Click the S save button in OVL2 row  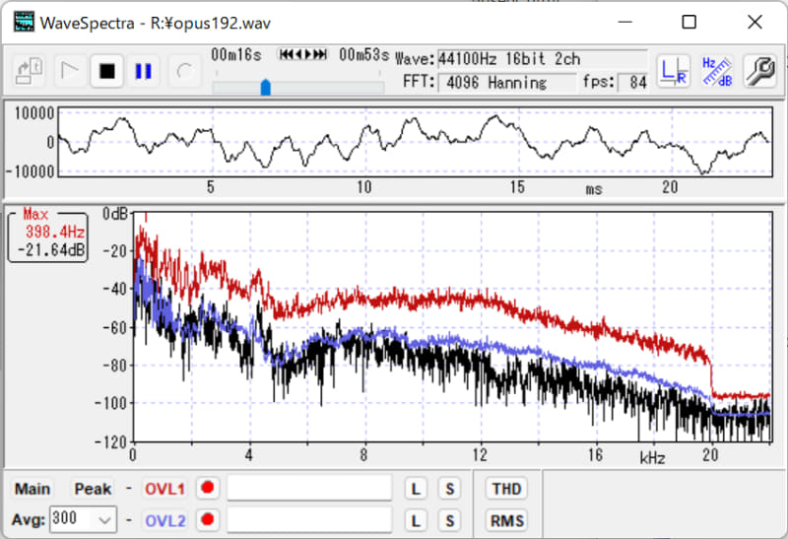[x=449, y=520]
